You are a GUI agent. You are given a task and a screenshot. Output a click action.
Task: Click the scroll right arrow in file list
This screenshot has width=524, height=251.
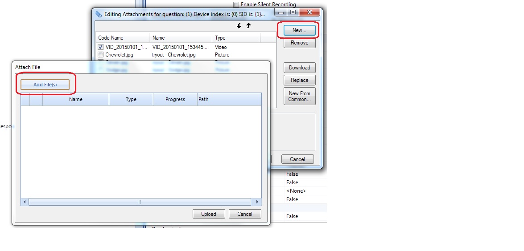[257, 202]
